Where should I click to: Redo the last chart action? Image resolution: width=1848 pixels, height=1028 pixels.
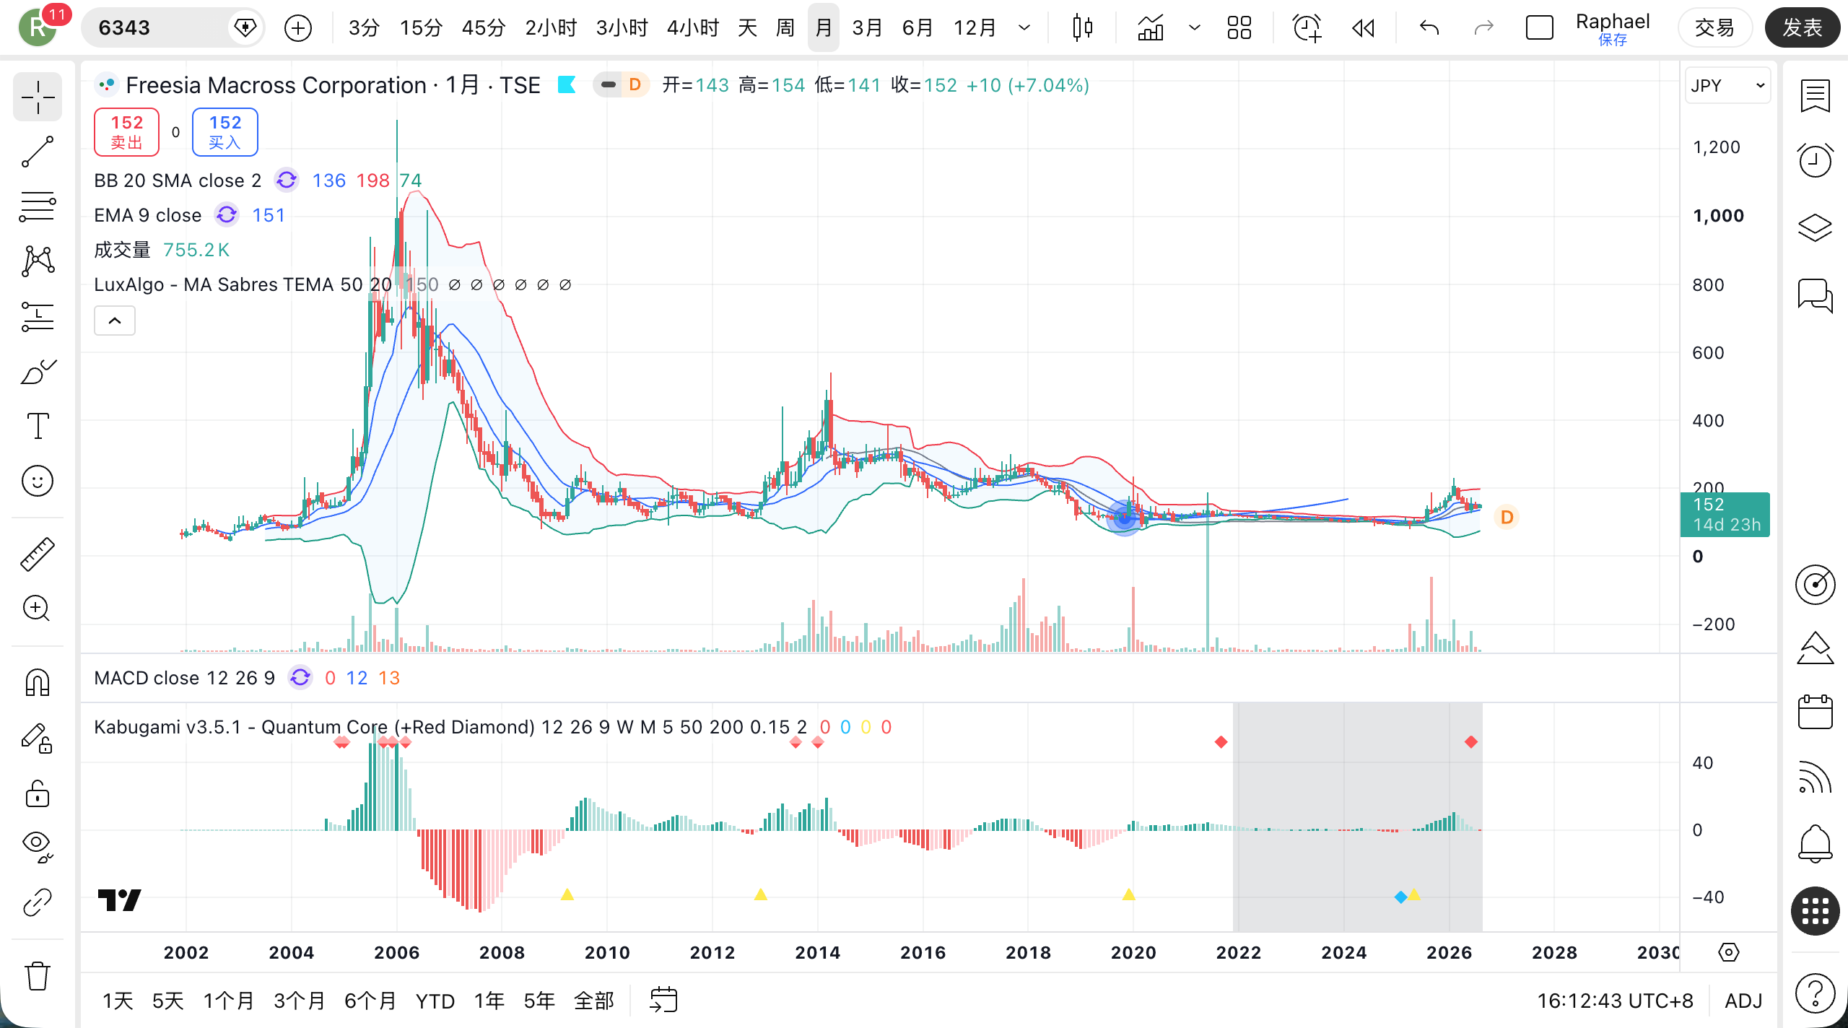pos(1483,28)
